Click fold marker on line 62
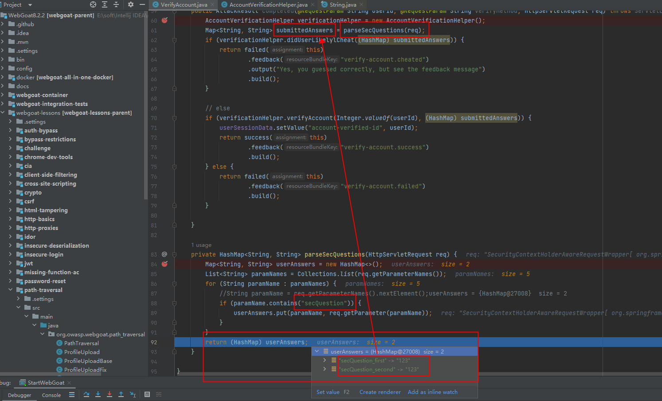Image resolution: width=662 pixels, height=401 pixels. coord(174,40)
